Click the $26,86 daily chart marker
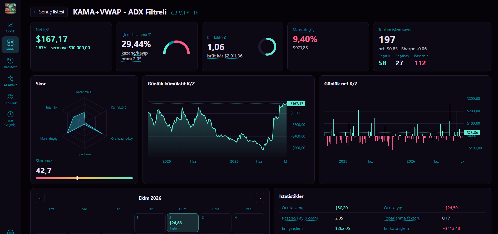This screenshot has width=498, height=234. pos(472,133)
